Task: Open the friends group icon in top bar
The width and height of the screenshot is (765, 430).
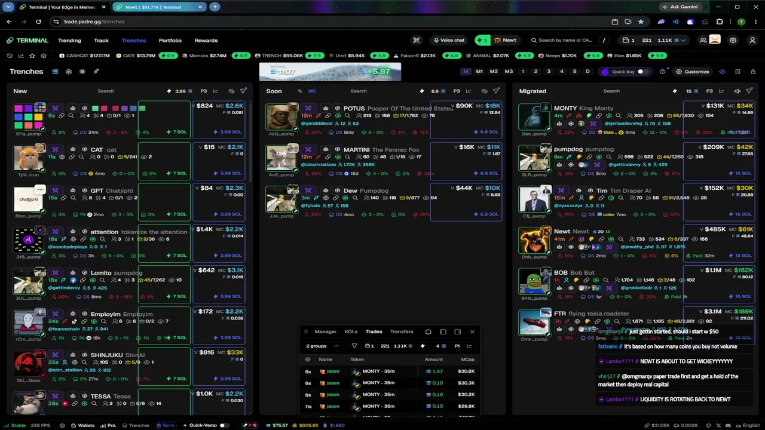Action: pyautogui.click(x=703, y=40)
